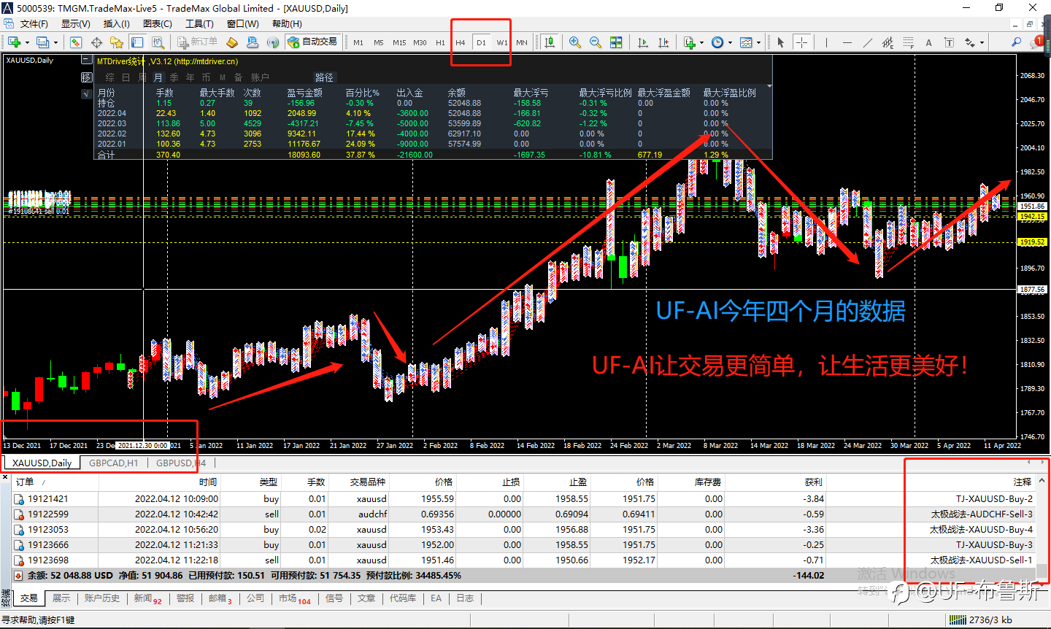Open a new chart window
The width and height of the screenshot is (1051, 629).
click(14, 42)
